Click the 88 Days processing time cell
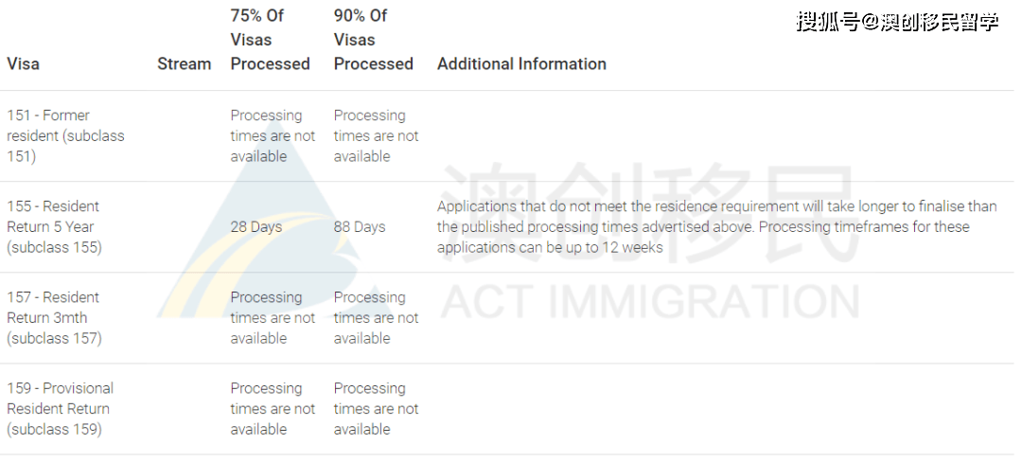 click(360, 227)
